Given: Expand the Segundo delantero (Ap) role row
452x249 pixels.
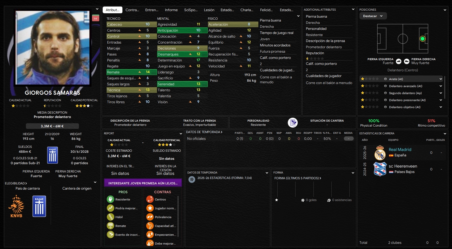Looking at the screenshot, I should click(x=441, y=93).
